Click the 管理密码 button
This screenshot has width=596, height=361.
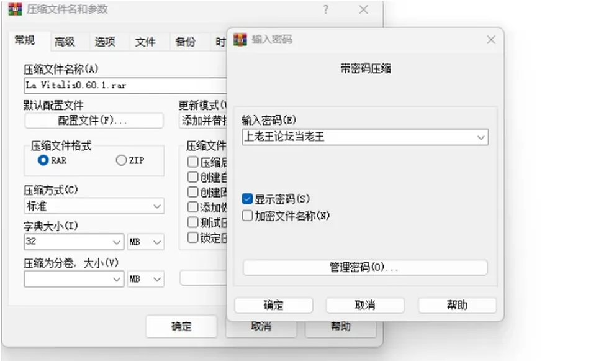coord(365,267)
